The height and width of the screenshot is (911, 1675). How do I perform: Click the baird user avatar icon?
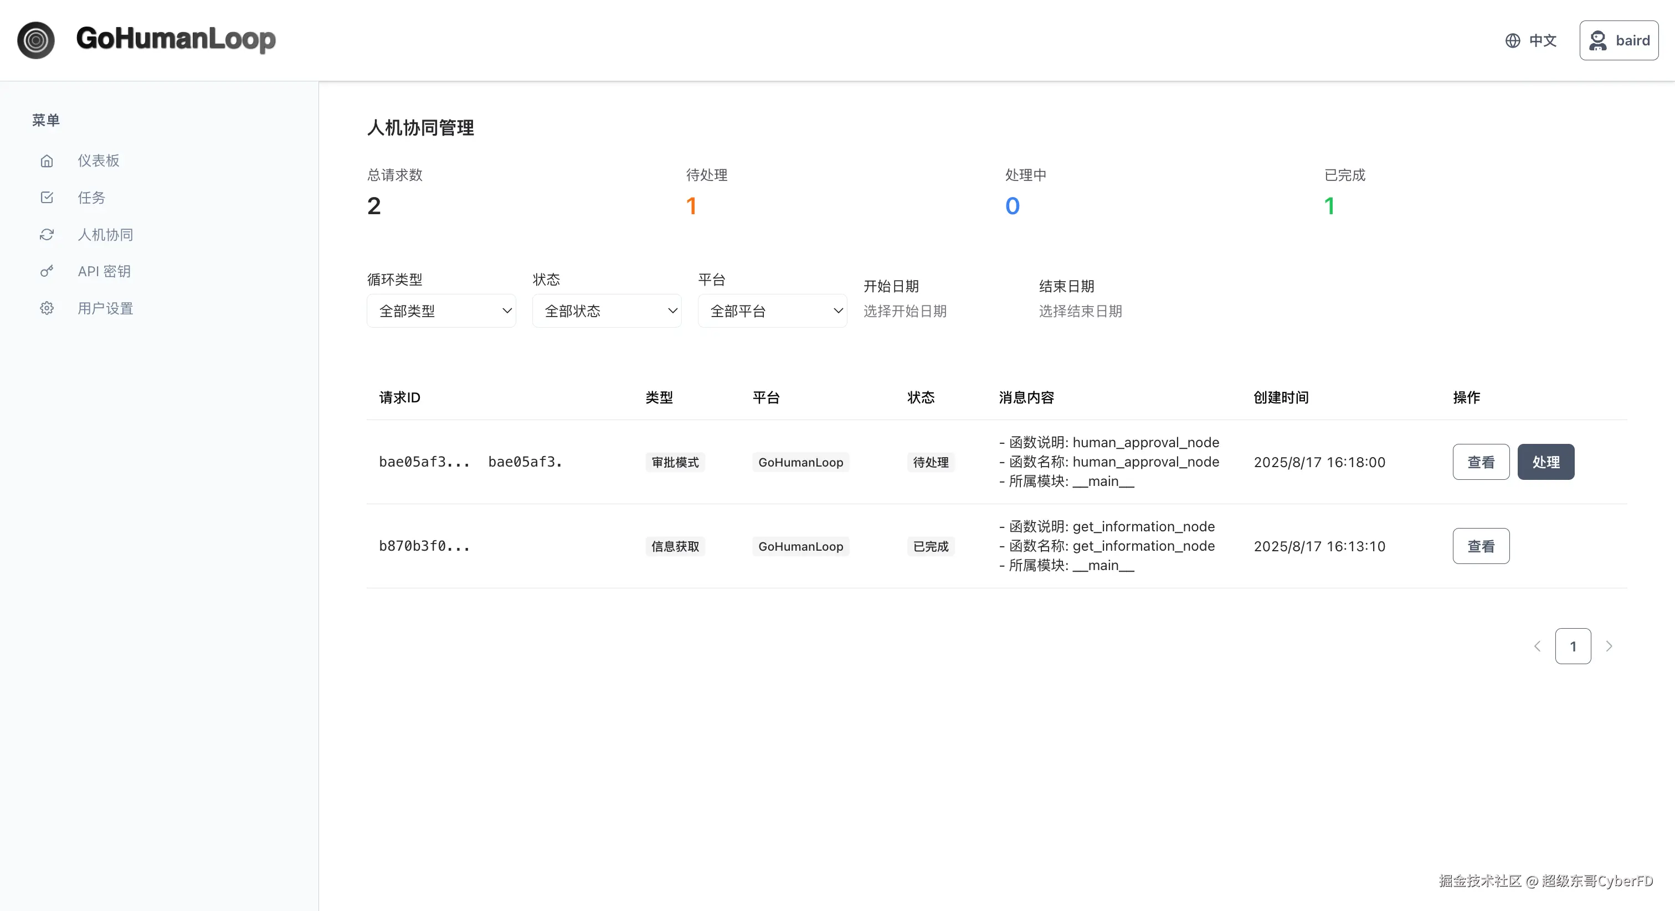[x=1597, y=40]
